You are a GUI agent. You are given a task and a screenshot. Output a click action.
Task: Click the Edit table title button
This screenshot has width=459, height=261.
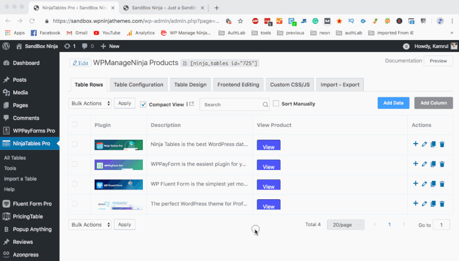tap(80, 63)
